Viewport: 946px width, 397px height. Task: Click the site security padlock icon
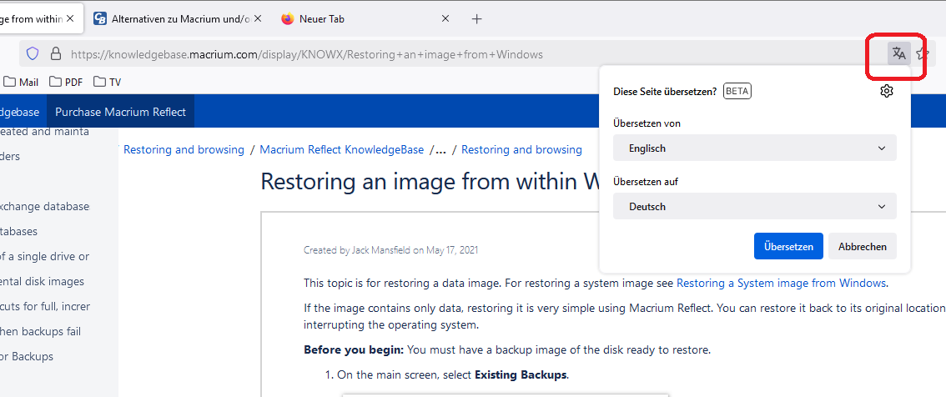pyautogui.click(x=56, y=53)
